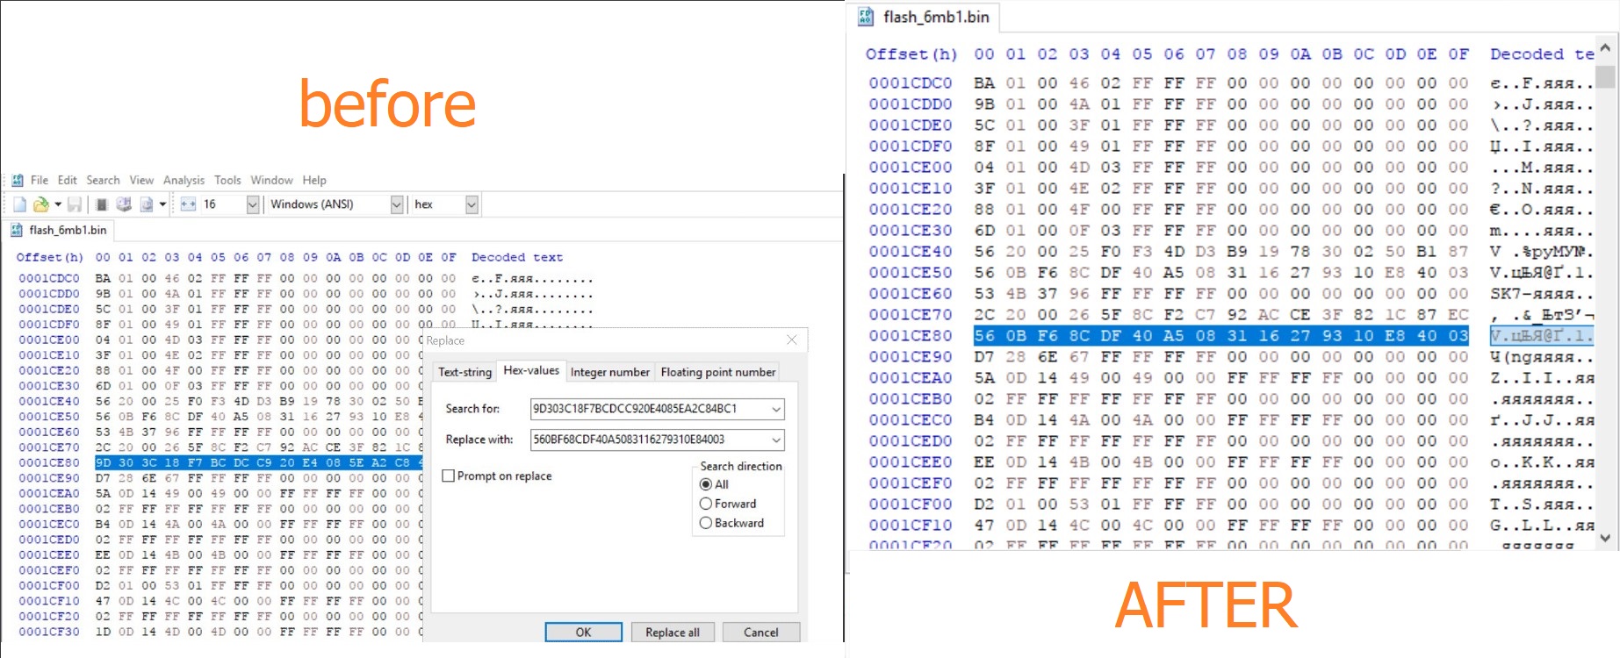Expand the Windows (ANSI) encoding dropdown
Screen dimensions: 1620x658
coord(396,204)
